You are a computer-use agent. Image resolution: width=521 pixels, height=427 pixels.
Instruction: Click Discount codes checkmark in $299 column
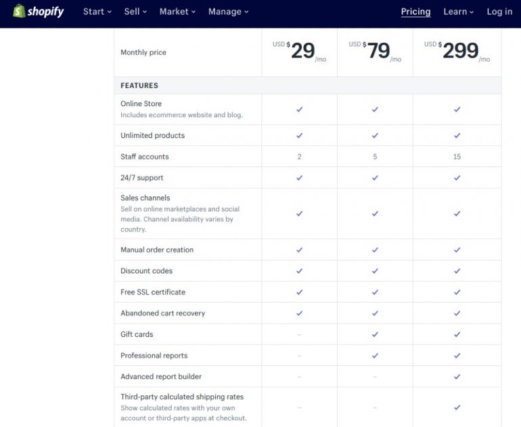pyautogui.click(x=457, y=271)
